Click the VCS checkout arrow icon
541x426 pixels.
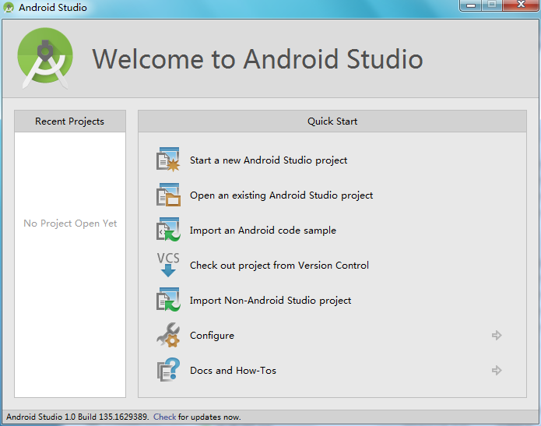168,265
